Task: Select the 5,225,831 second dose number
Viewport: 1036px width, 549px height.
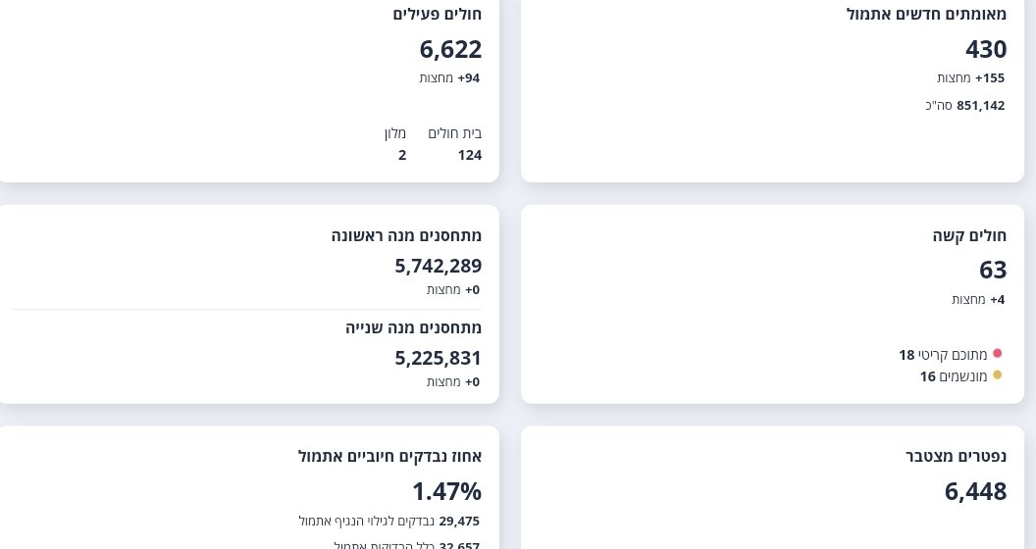Action: [439, 358]
